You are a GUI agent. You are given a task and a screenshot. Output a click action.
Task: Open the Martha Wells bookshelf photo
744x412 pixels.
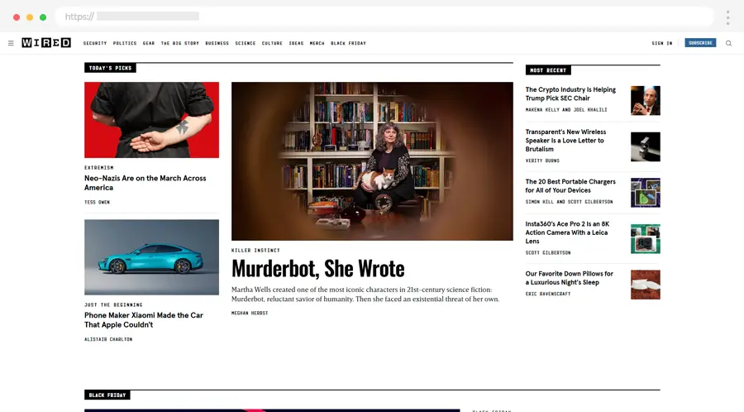[x=372, y=160]
